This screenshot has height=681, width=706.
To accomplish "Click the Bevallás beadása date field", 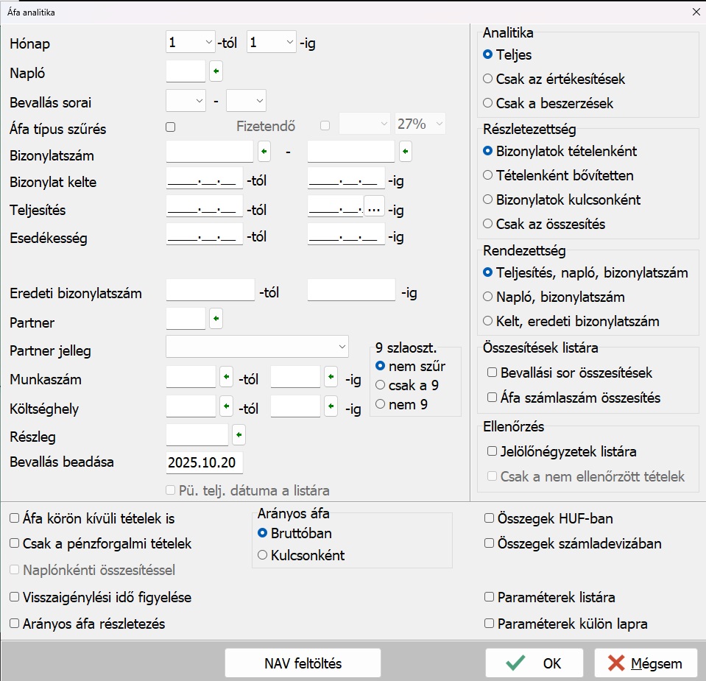I will click(x=205, y=463).
